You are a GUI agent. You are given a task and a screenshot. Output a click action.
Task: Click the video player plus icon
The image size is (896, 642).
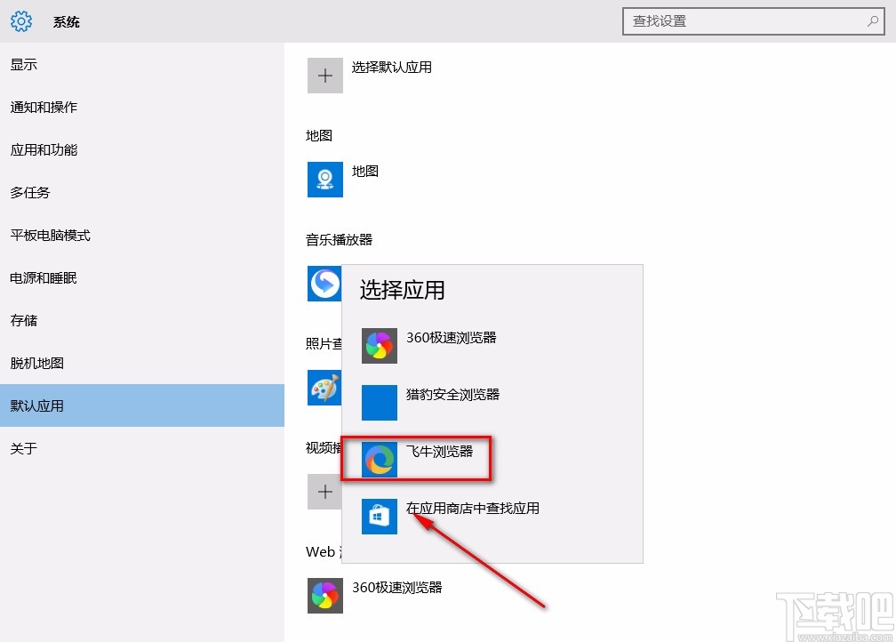(x=324, y=492)
